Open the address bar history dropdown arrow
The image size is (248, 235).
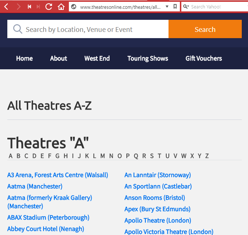167,7
